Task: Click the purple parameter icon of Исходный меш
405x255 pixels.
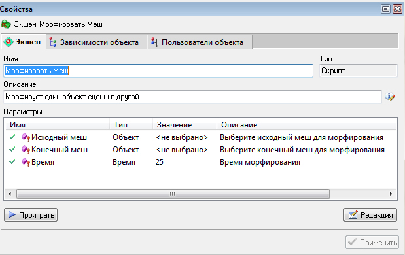Action: (26, 137)
